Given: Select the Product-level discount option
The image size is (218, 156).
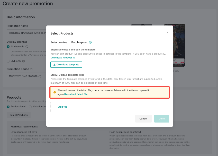Looking at the screenshot, I should [x=8, y=107].
